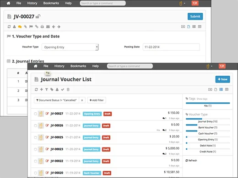
Task: Open the Voucher Type dropdown showing Opening Entry
Action: pyautogui.click(x=70, y=47)
